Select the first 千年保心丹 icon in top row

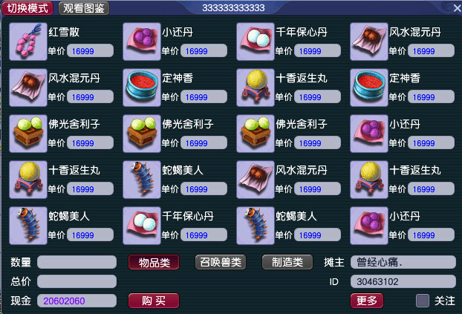pyautogui.click(x=256, y=42)
